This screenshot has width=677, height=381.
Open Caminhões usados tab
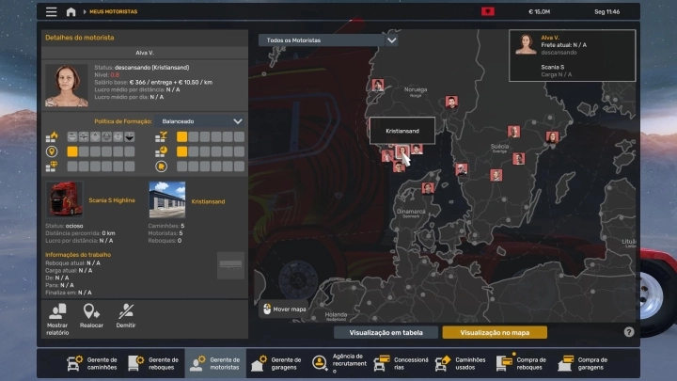coord(461,363)
